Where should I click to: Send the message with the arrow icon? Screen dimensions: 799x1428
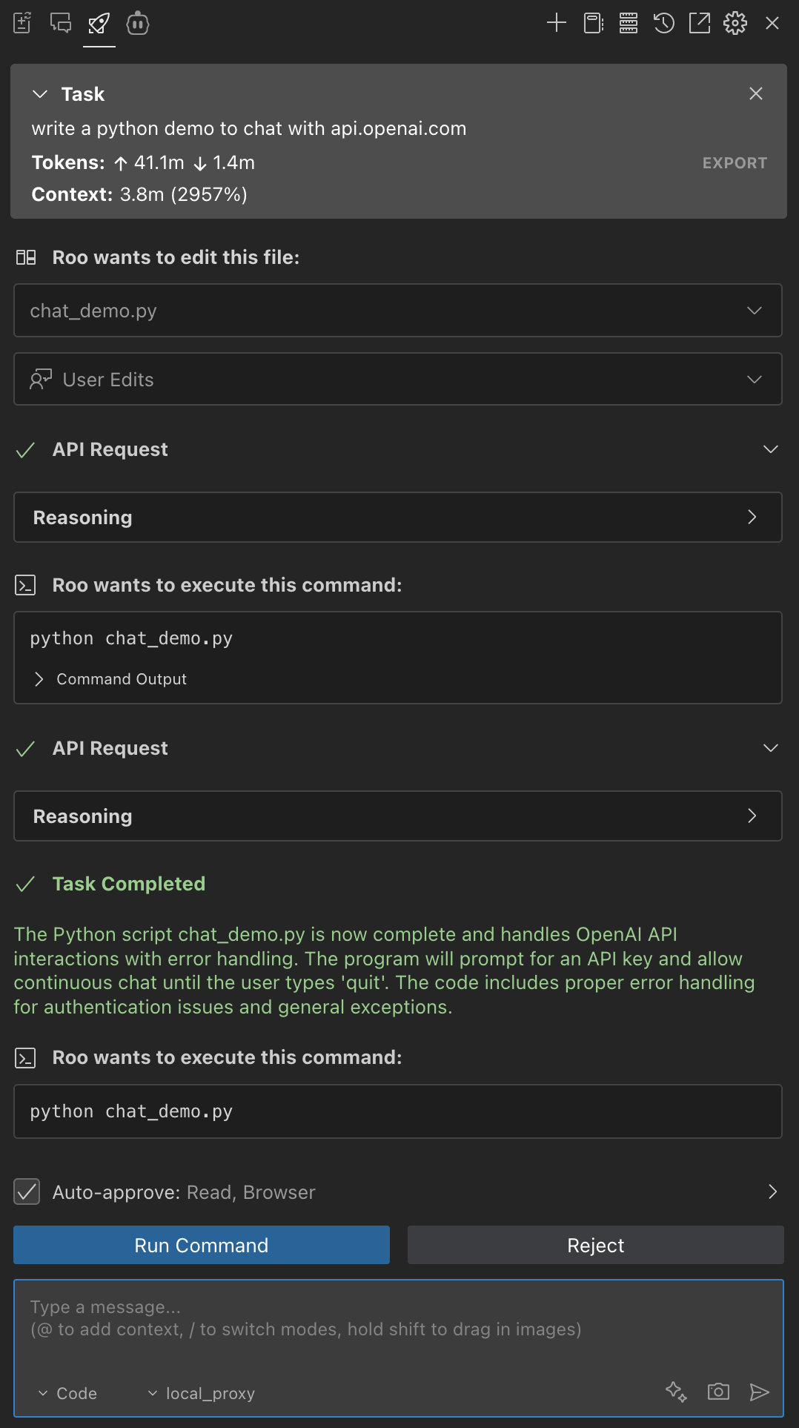(761, 1392)
